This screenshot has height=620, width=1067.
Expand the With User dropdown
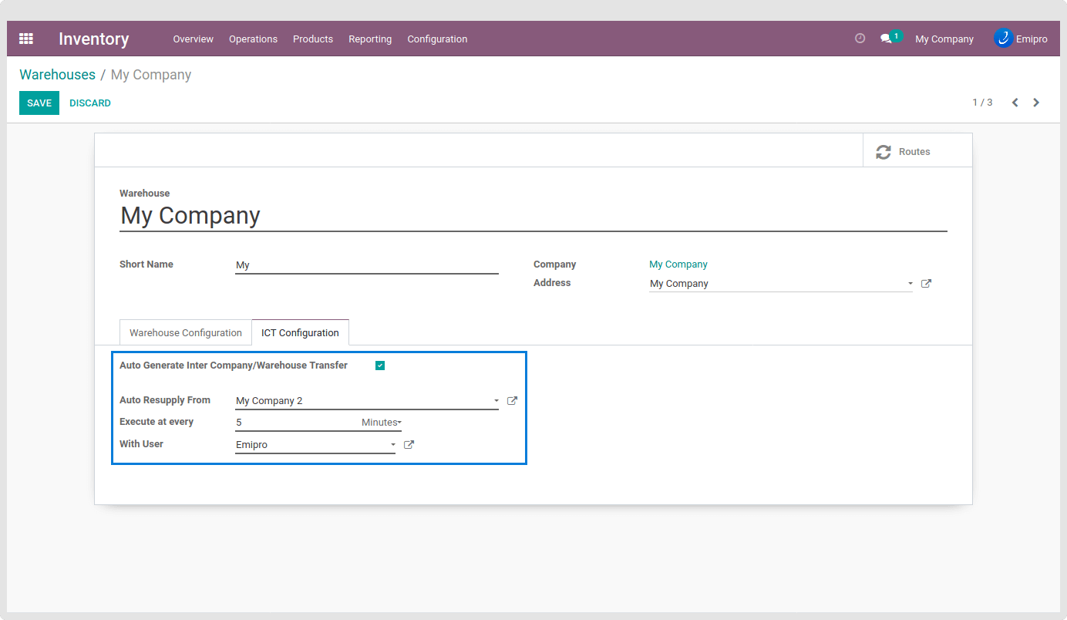click(x=392, y=445)
